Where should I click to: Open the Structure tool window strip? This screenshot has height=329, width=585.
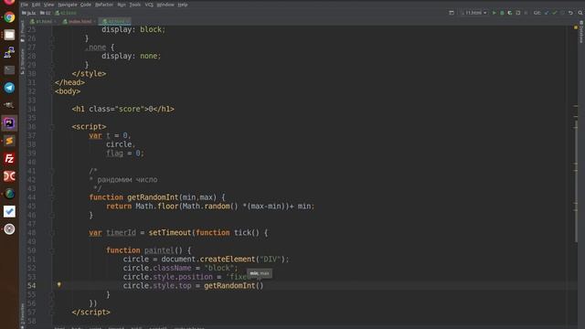pyautogui.click(x=22, y=61)
